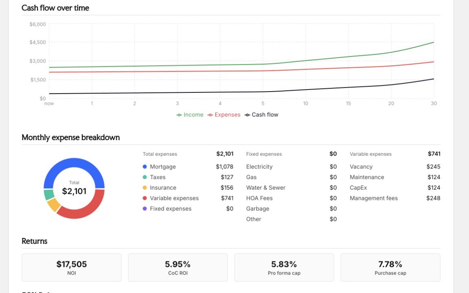Click the Variable expenses $741 header value
469x293 pixels.
click(434, 154)
